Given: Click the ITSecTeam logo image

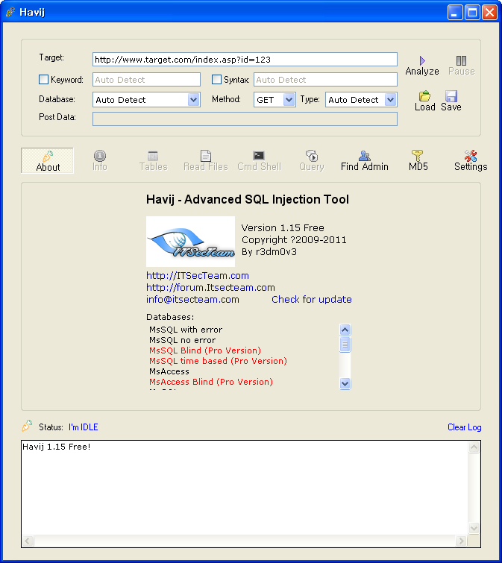Looking at the screenshot, I should point(191,242).
